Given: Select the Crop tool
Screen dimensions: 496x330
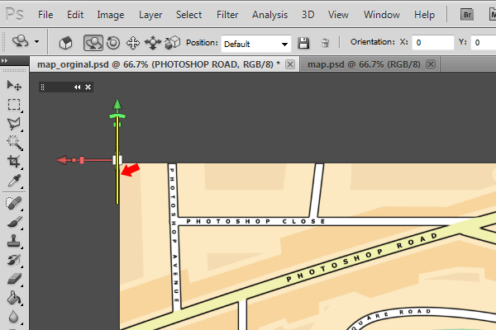Looking at the screenshot, I should pyautogui.click(x=14, y=162).
